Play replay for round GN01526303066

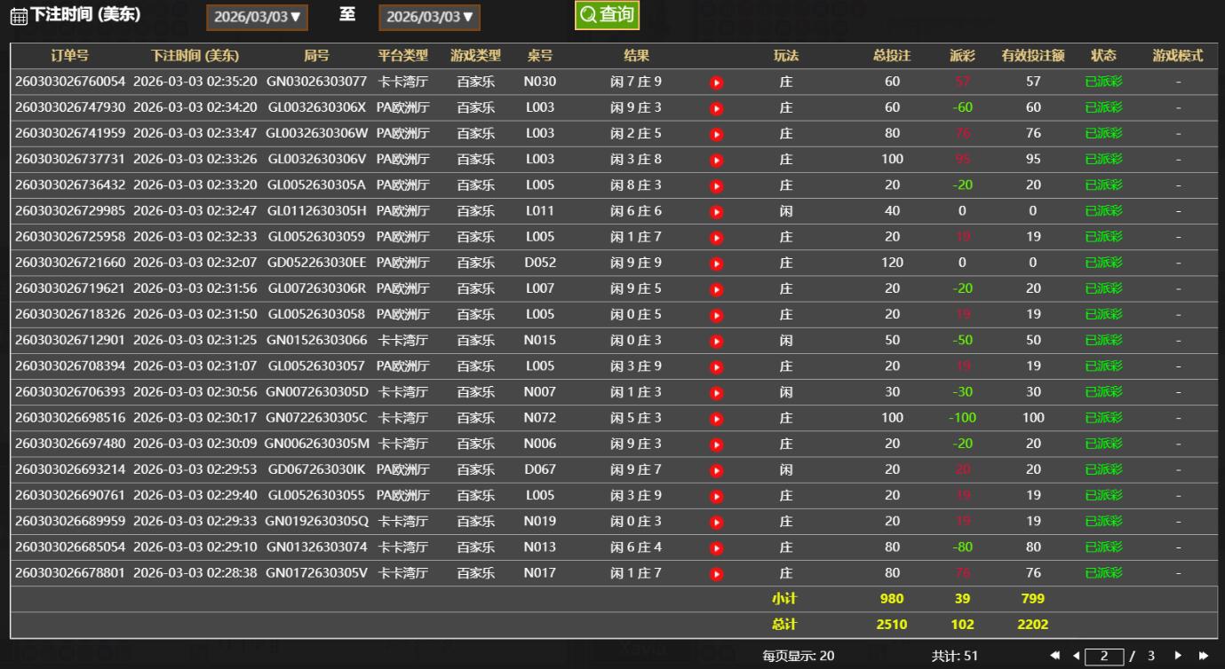pyautogui.click(x=716, y=341)
